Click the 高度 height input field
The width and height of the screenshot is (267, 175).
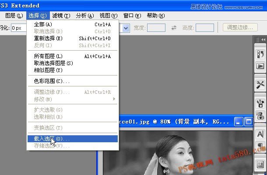(x=205, y=27)
